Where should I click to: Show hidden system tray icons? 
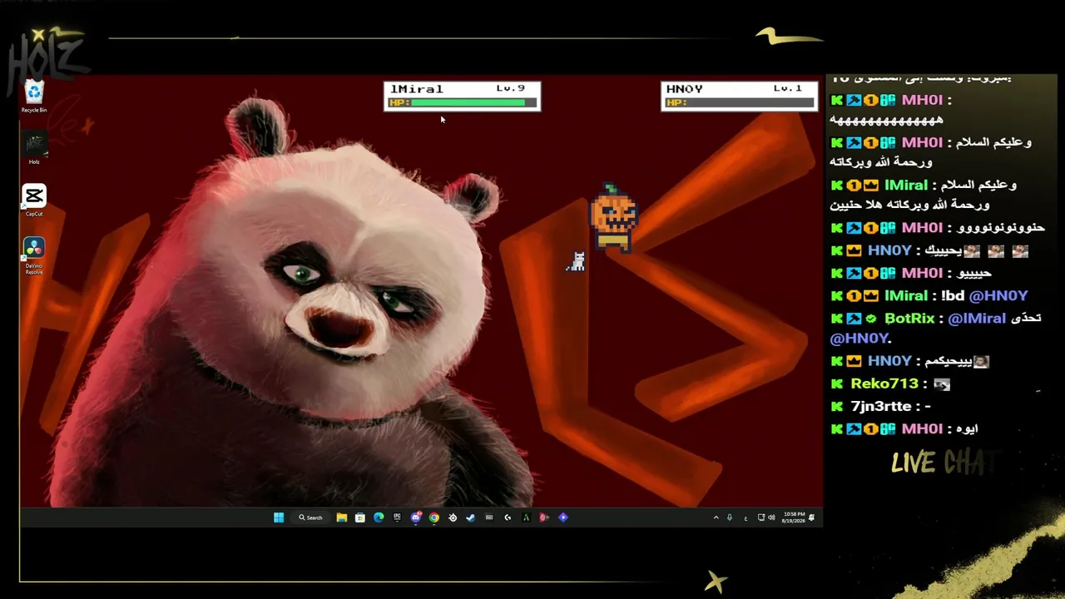(x=716, y=517)
